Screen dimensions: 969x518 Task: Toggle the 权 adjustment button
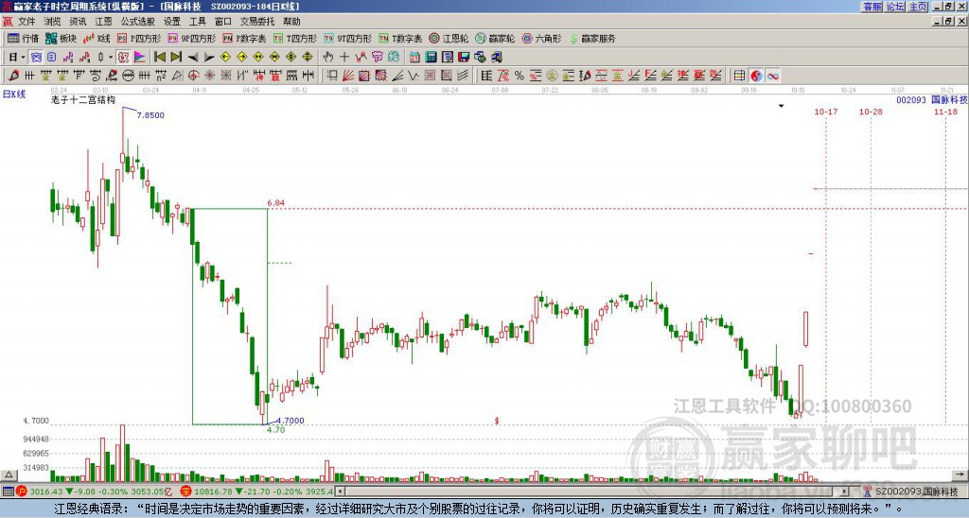(x=123, y=58)
